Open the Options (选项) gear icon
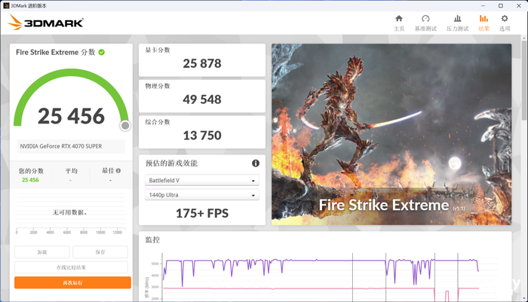The image size is (528, 302). point(505,19)
